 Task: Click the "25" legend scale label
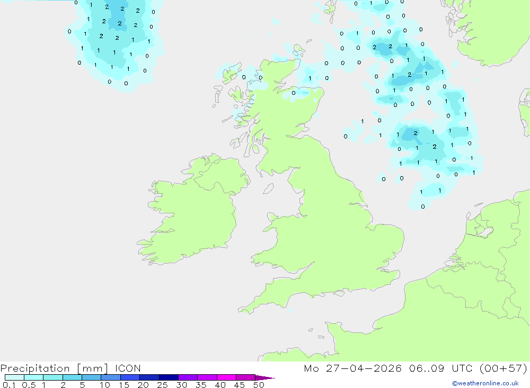[x=162, y=385]
